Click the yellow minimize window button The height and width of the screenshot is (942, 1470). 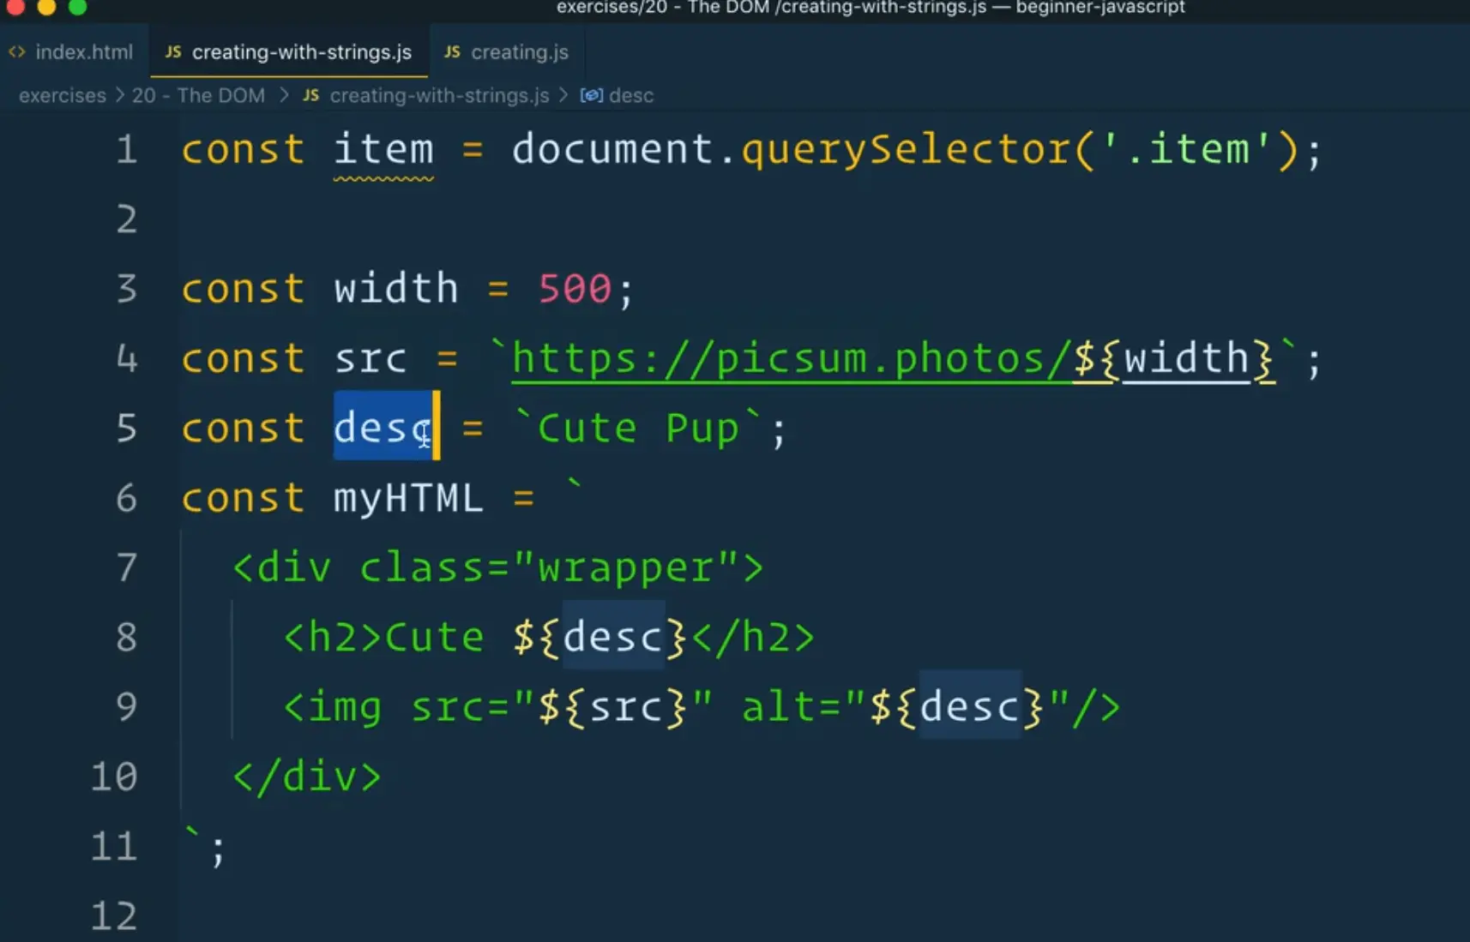click(x=46, y=7)
